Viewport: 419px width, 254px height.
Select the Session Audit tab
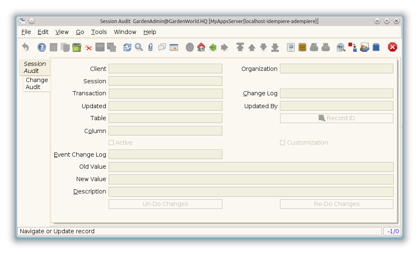coord(35,67)
